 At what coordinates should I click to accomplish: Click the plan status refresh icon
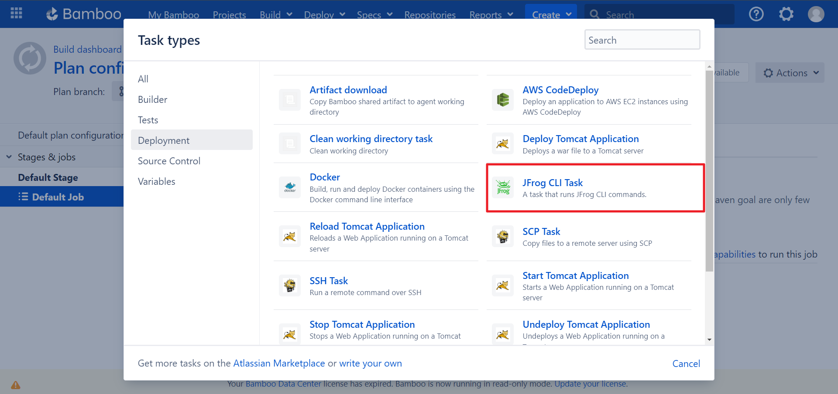30,58
